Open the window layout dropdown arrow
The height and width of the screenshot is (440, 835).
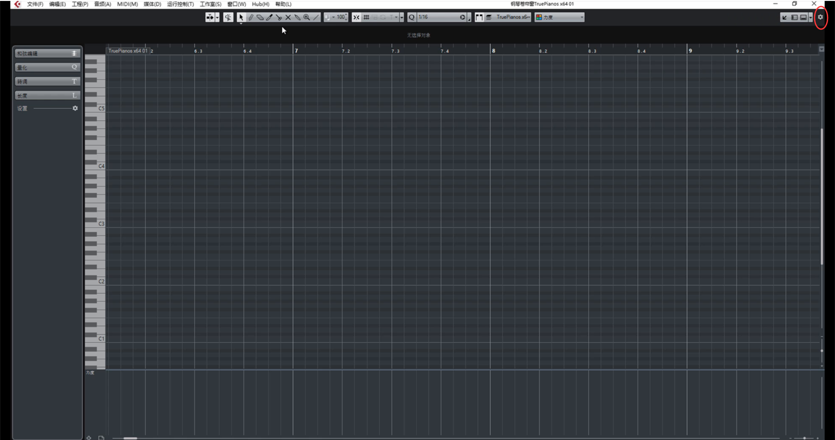click(x=811, y=17)
